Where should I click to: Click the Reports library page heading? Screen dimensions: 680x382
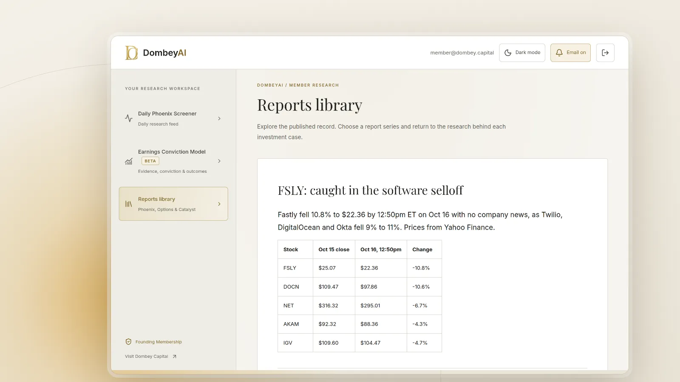(310, 105)
